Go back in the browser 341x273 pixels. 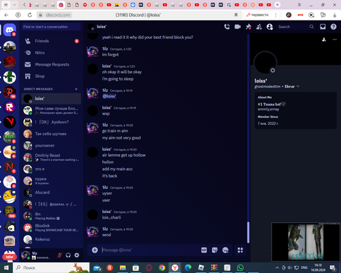(x=6, y=15)
